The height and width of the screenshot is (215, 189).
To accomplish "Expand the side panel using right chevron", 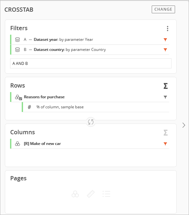I will coord(184,125).
